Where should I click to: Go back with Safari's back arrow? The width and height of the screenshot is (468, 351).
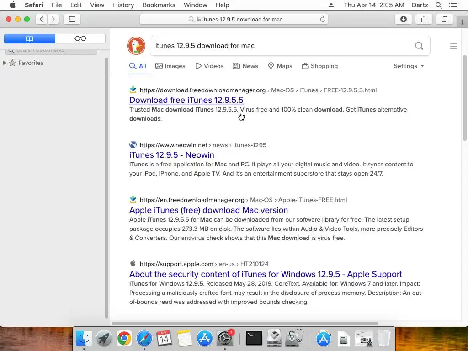coord(42,19)
